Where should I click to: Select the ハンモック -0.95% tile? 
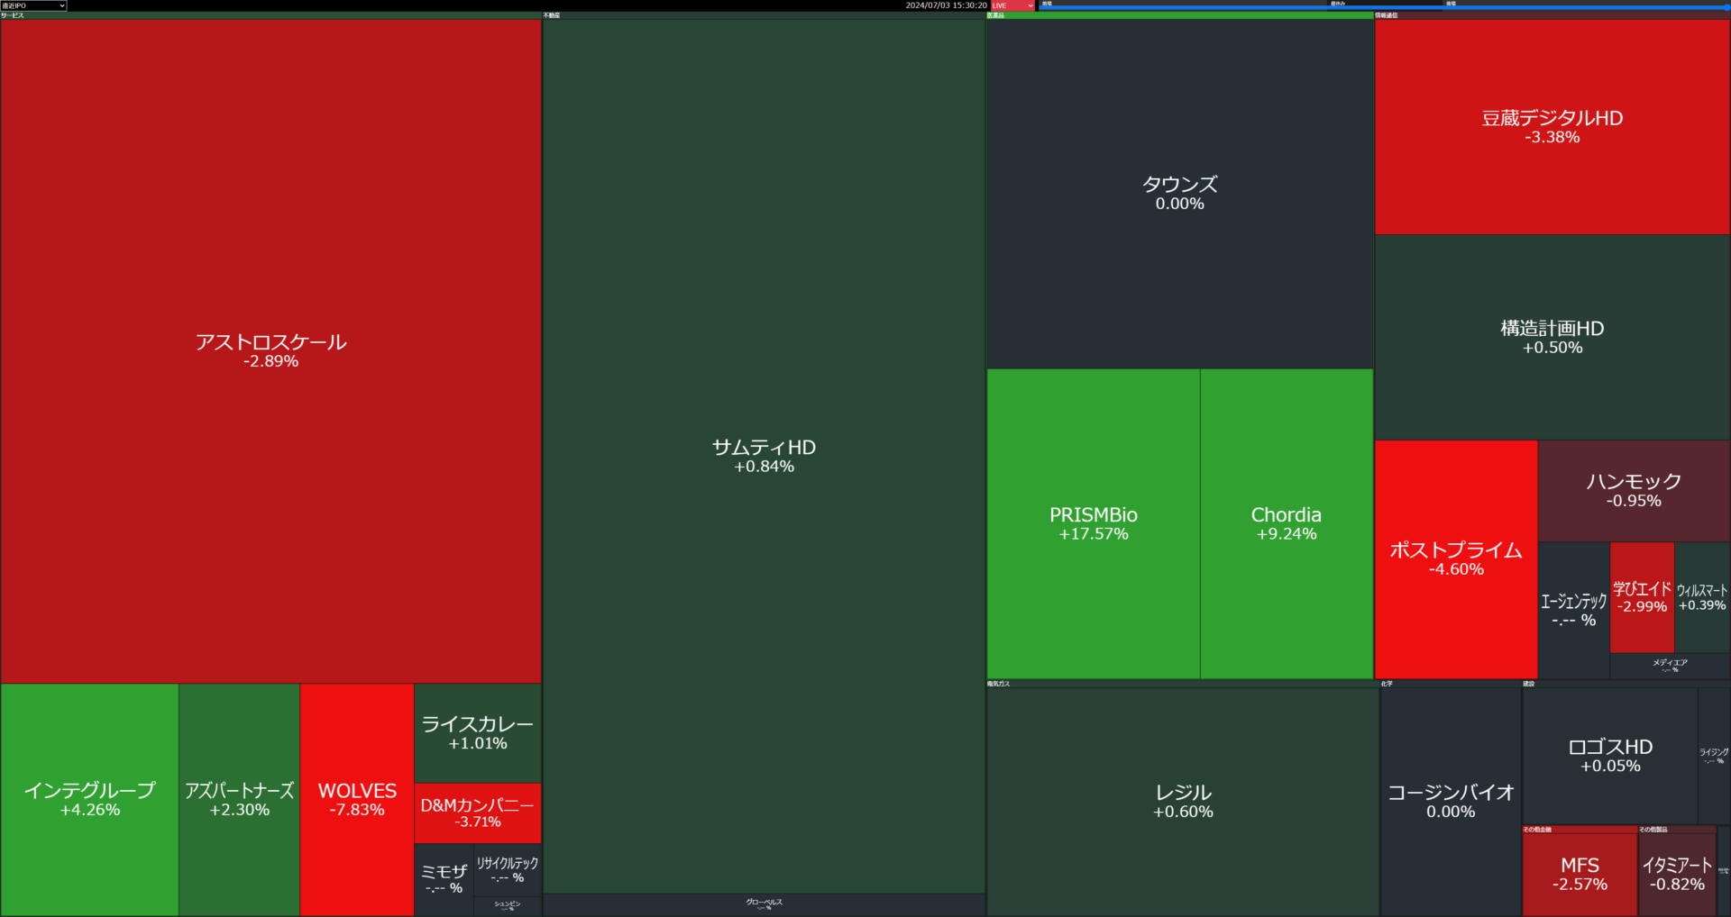[1633, 490]
